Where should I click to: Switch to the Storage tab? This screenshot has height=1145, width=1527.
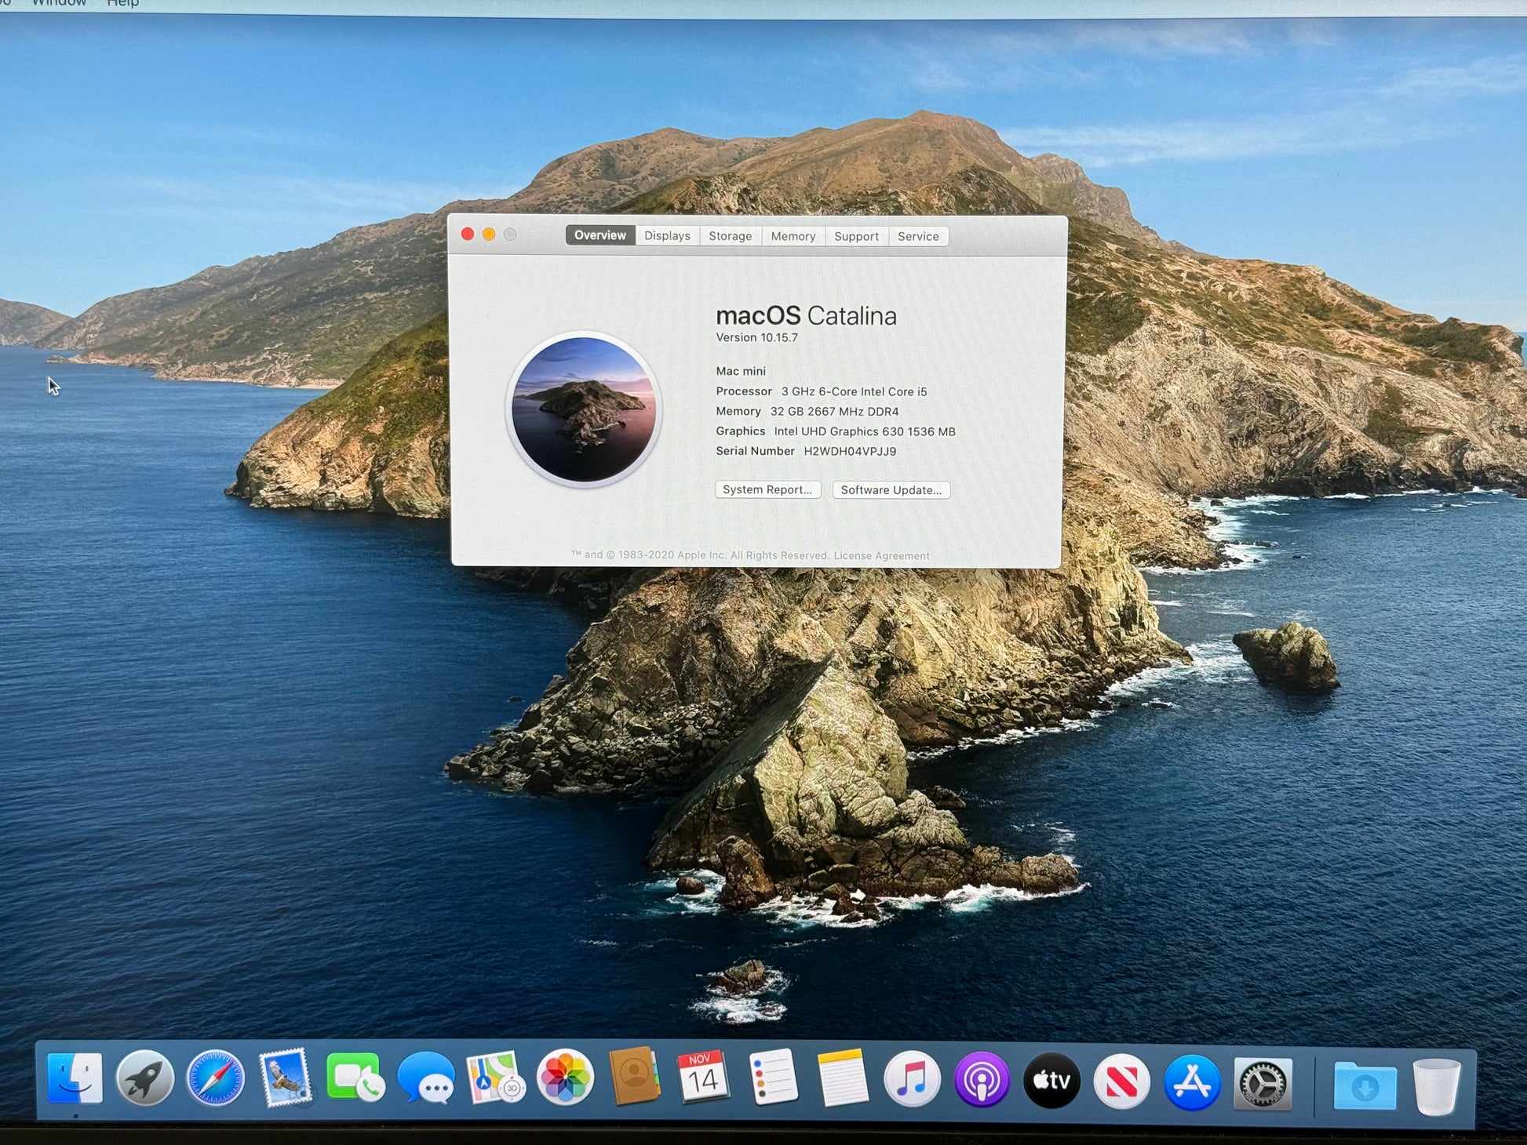click(x=730, y=236)
